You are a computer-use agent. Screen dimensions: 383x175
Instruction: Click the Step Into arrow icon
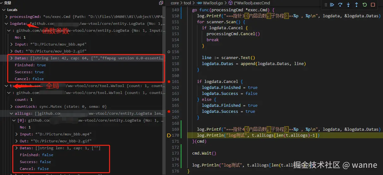point(348,5)
